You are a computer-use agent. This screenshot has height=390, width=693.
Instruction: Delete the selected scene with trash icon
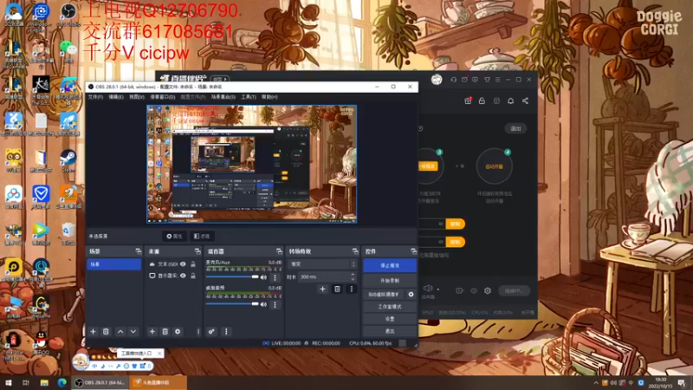pos(106,332)
